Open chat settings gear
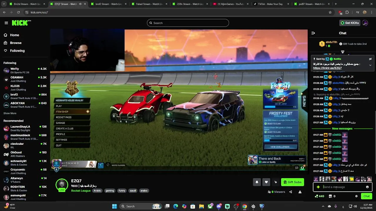 pos(356,196)
